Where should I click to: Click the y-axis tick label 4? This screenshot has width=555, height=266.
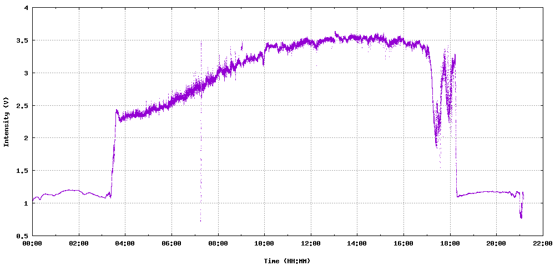(x=27, y=8)
